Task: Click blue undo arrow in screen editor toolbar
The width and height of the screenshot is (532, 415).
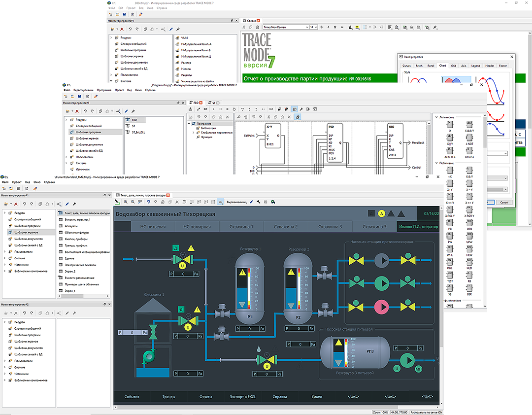Action: point(148,202)
